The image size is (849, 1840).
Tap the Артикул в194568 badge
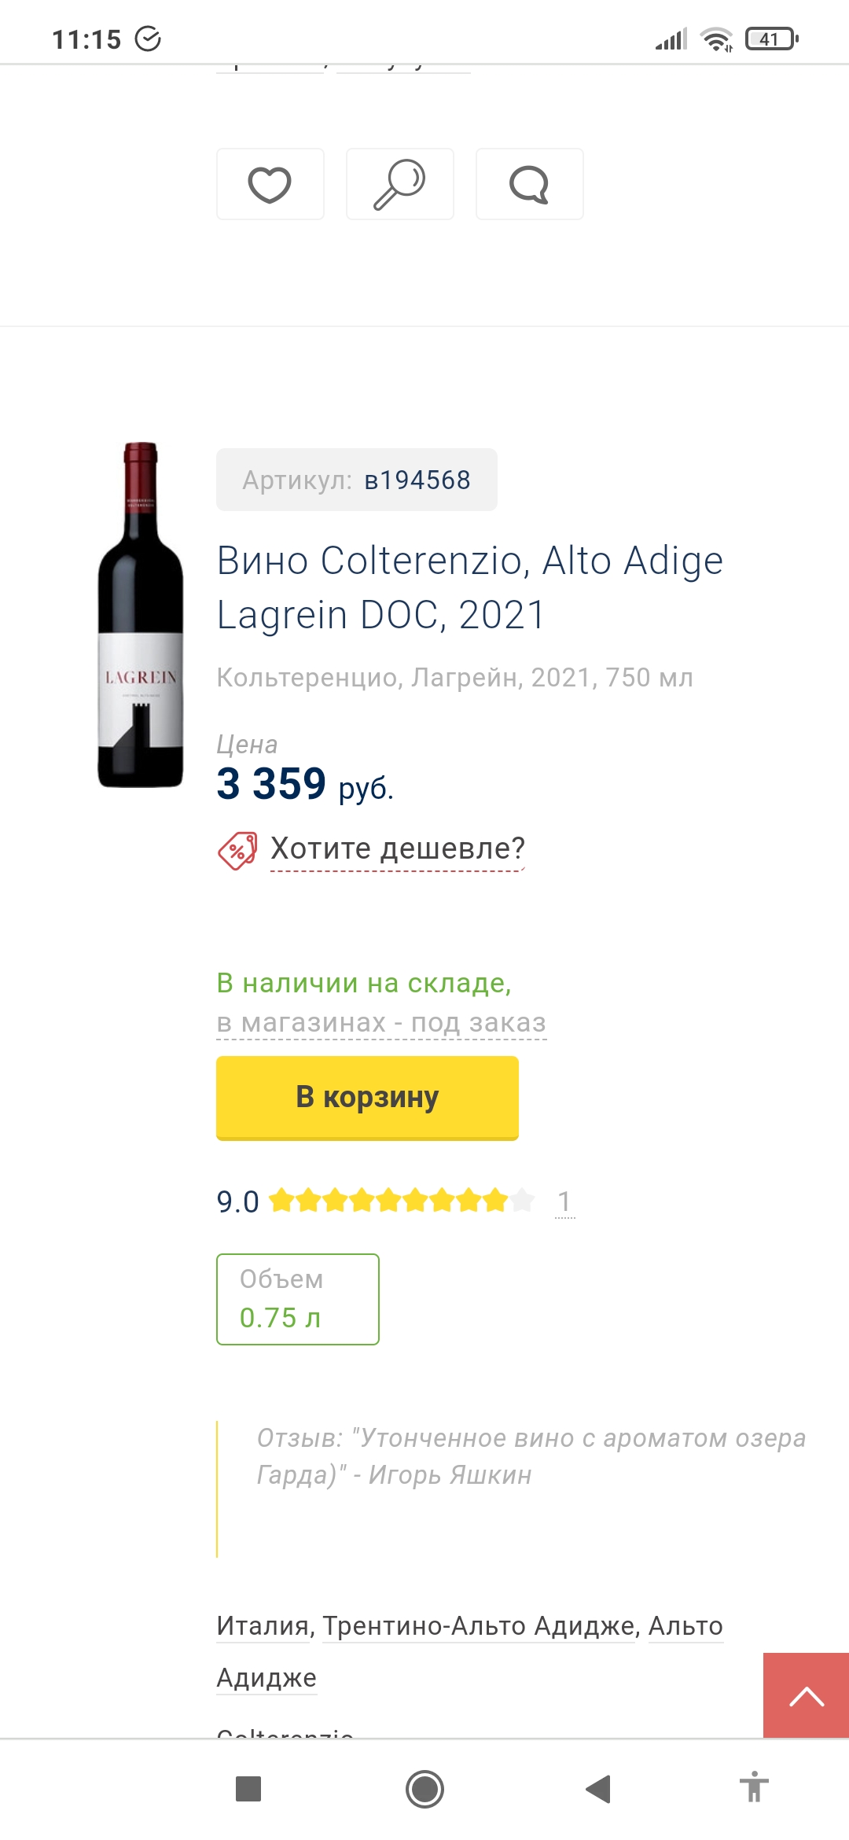coord(356,480)
